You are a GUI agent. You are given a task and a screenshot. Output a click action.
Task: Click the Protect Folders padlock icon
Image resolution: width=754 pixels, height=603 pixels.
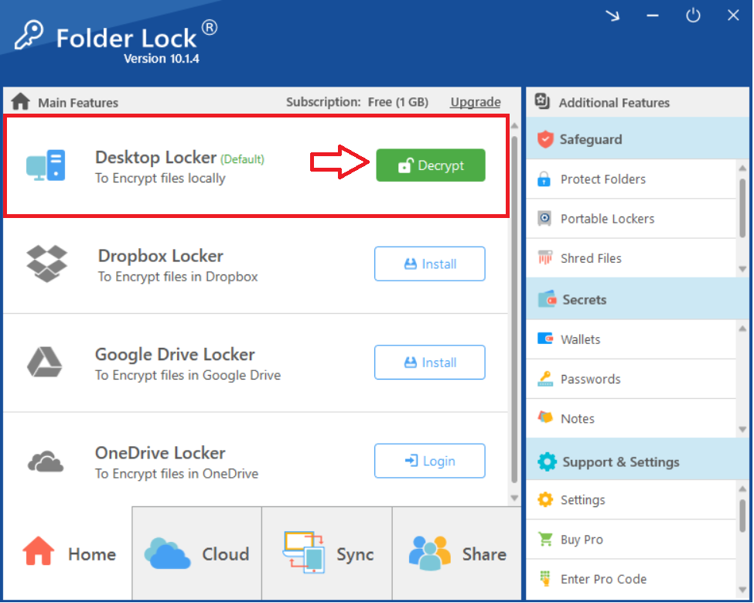544,179
